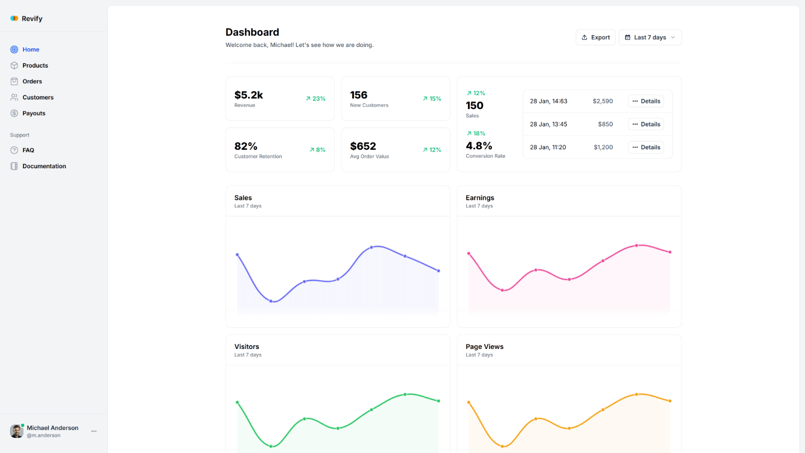Click the Export button
The image size is (805, 453).
(x=595, y=37)
